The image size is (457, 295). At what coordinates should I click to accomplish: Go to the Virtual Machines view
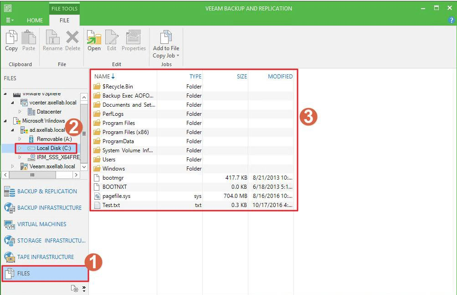(x=41, y=224)
